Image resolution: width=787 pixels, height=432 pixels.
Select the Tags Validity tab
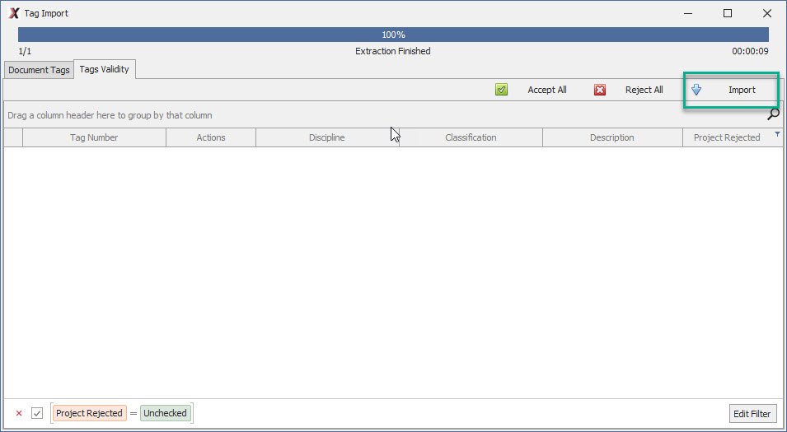click(x=104, y=69)
